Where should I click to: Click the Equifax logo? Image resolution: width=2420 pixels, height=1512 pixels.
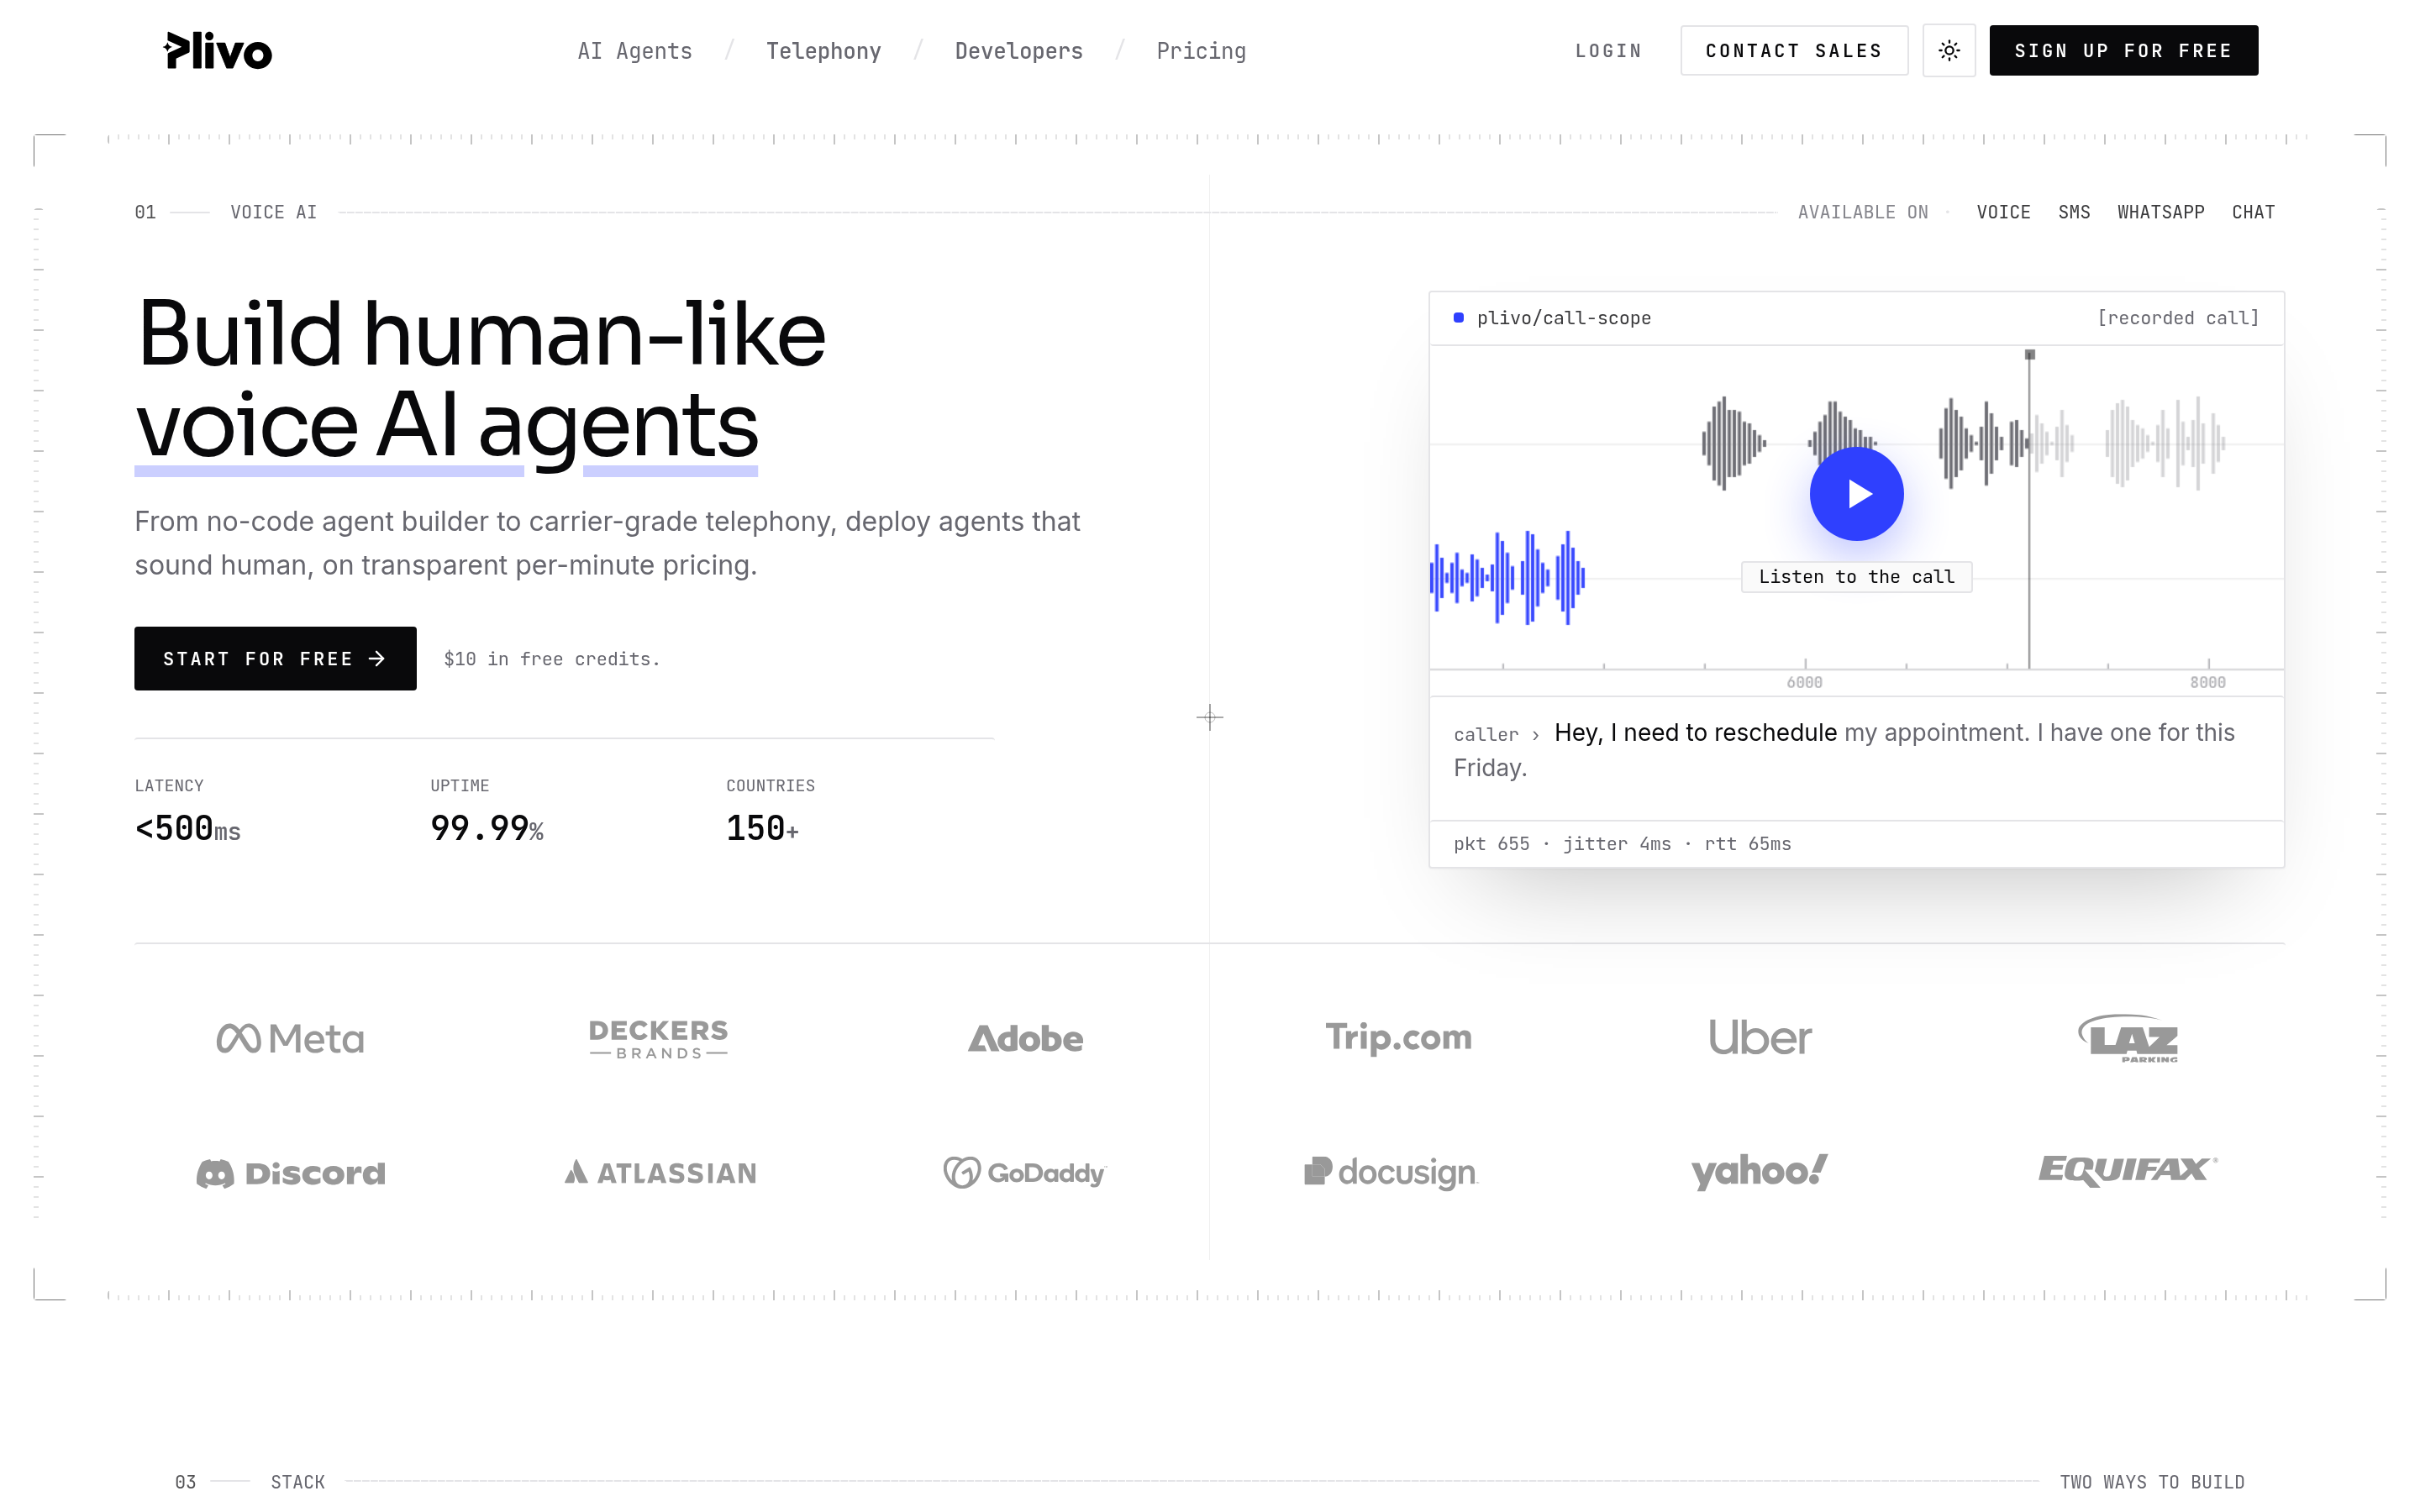point(2128,1170)
